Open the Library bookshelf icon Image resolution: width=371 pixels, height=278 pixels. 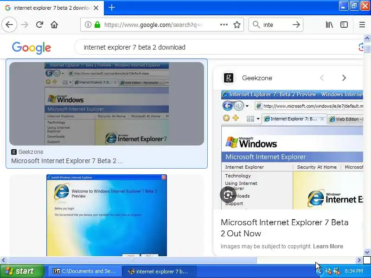tap(329, 25)
